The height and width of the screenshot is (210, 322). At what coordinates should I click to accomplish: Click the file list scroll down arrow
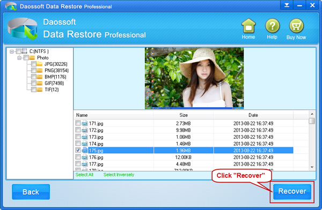click(312, 167)
